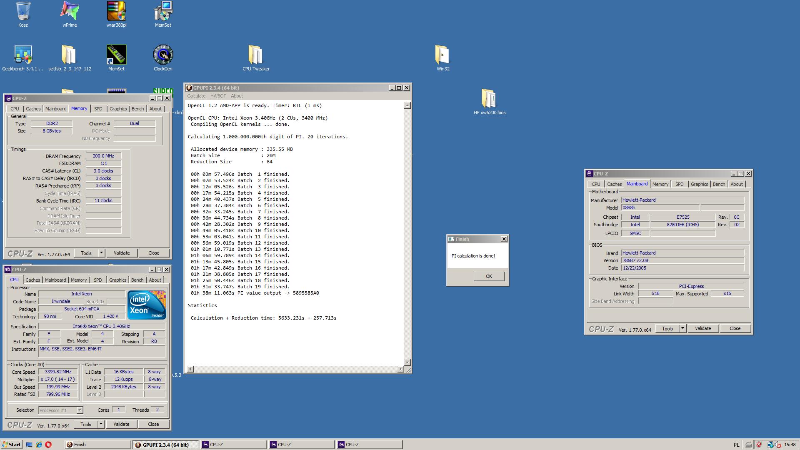
Task: Click the network tray icon
Action: pyautogui.click(x=770, y=445)
